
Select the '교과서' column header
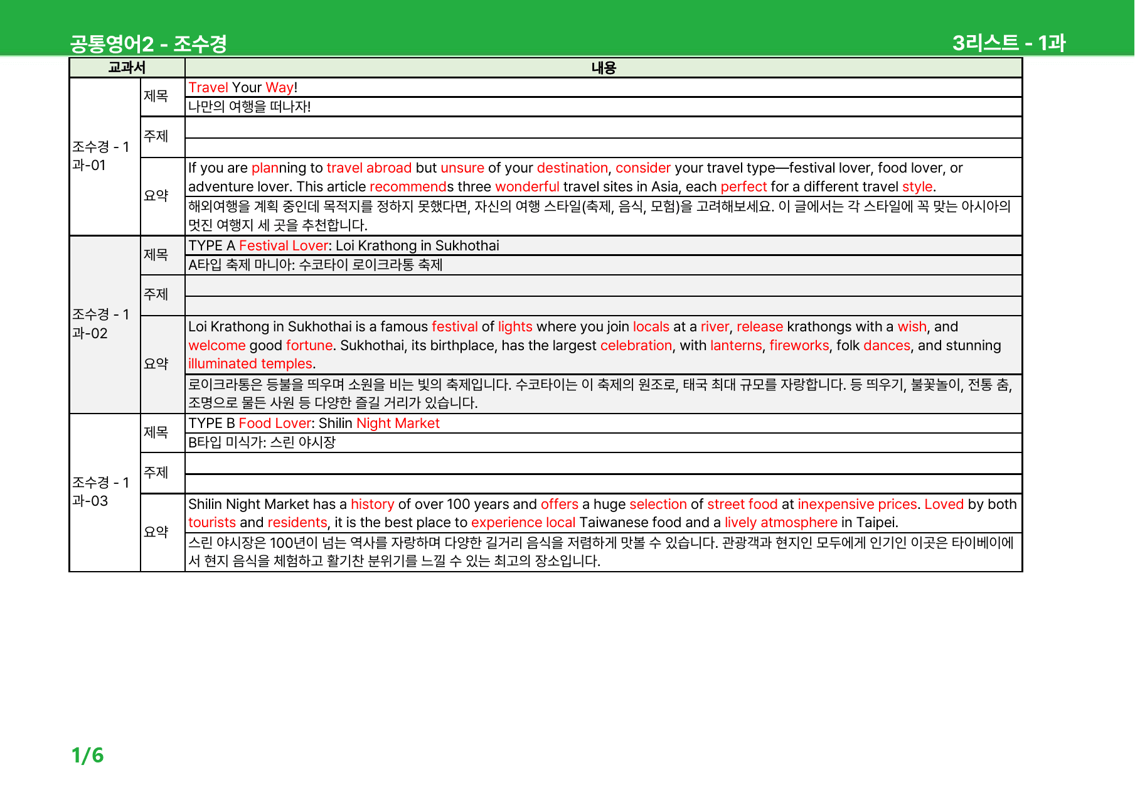click(127, 68)
